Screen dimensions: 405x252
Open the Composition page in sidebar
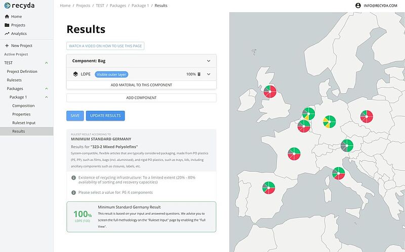pyautogui.click(x=23, y=106)
